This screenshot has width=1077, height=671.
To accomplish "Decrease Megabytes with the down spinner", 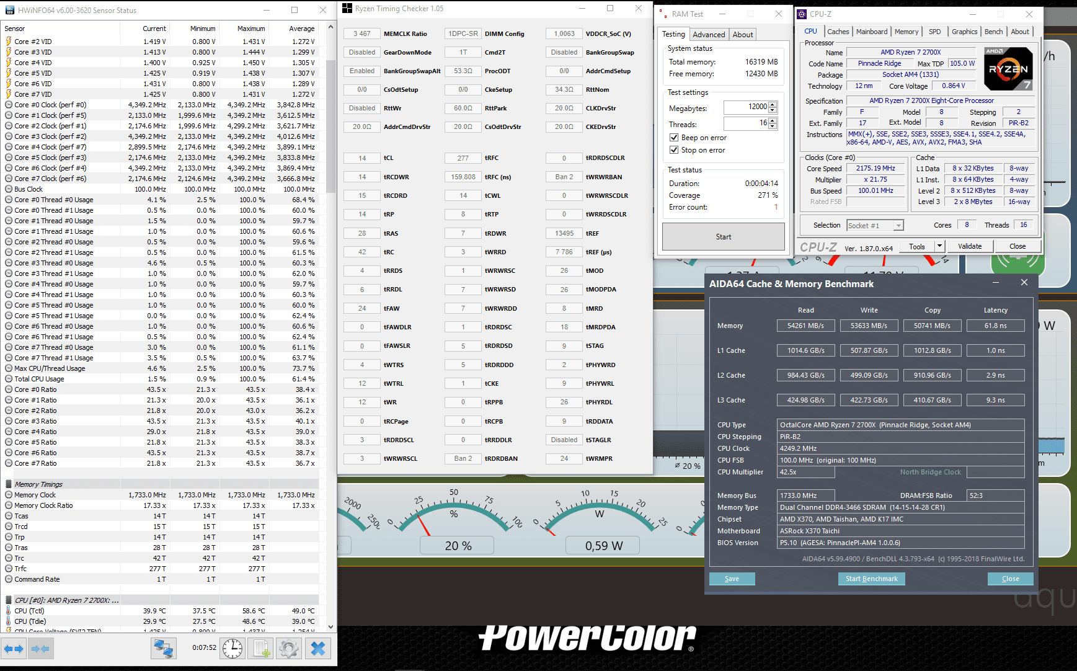I will [773, 110].
